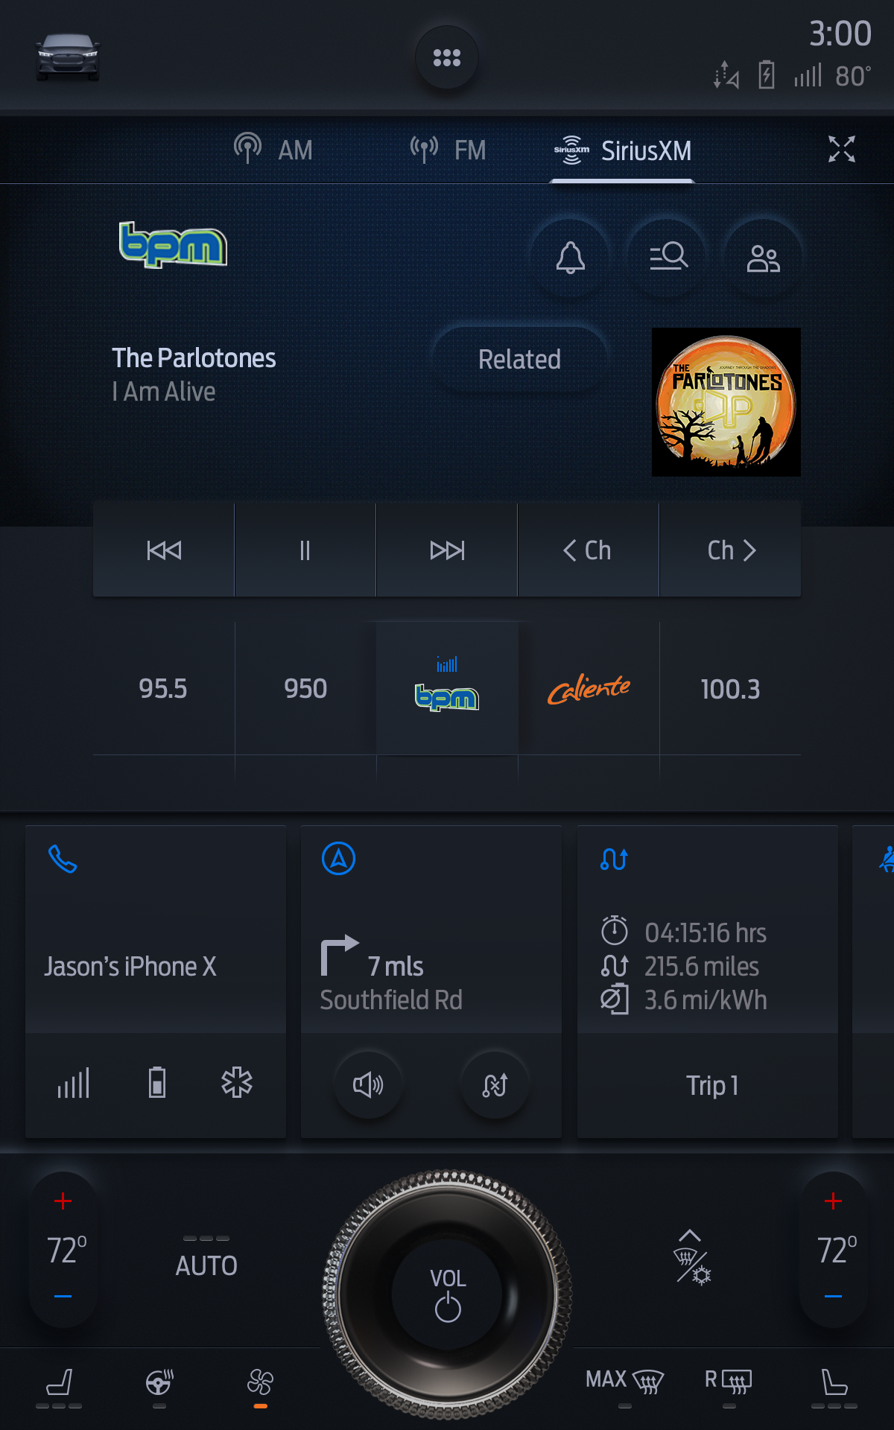Increase driver temperature with plus
894x1430 pixels.
tap(63, 1201)
